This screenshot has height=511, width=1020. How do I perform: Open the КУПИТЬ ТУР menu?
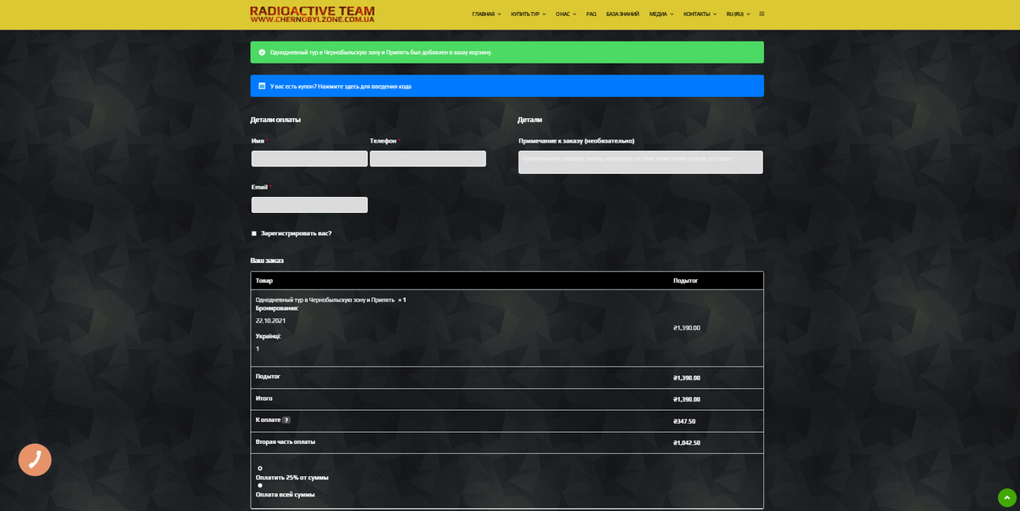(x=525, y=14)
